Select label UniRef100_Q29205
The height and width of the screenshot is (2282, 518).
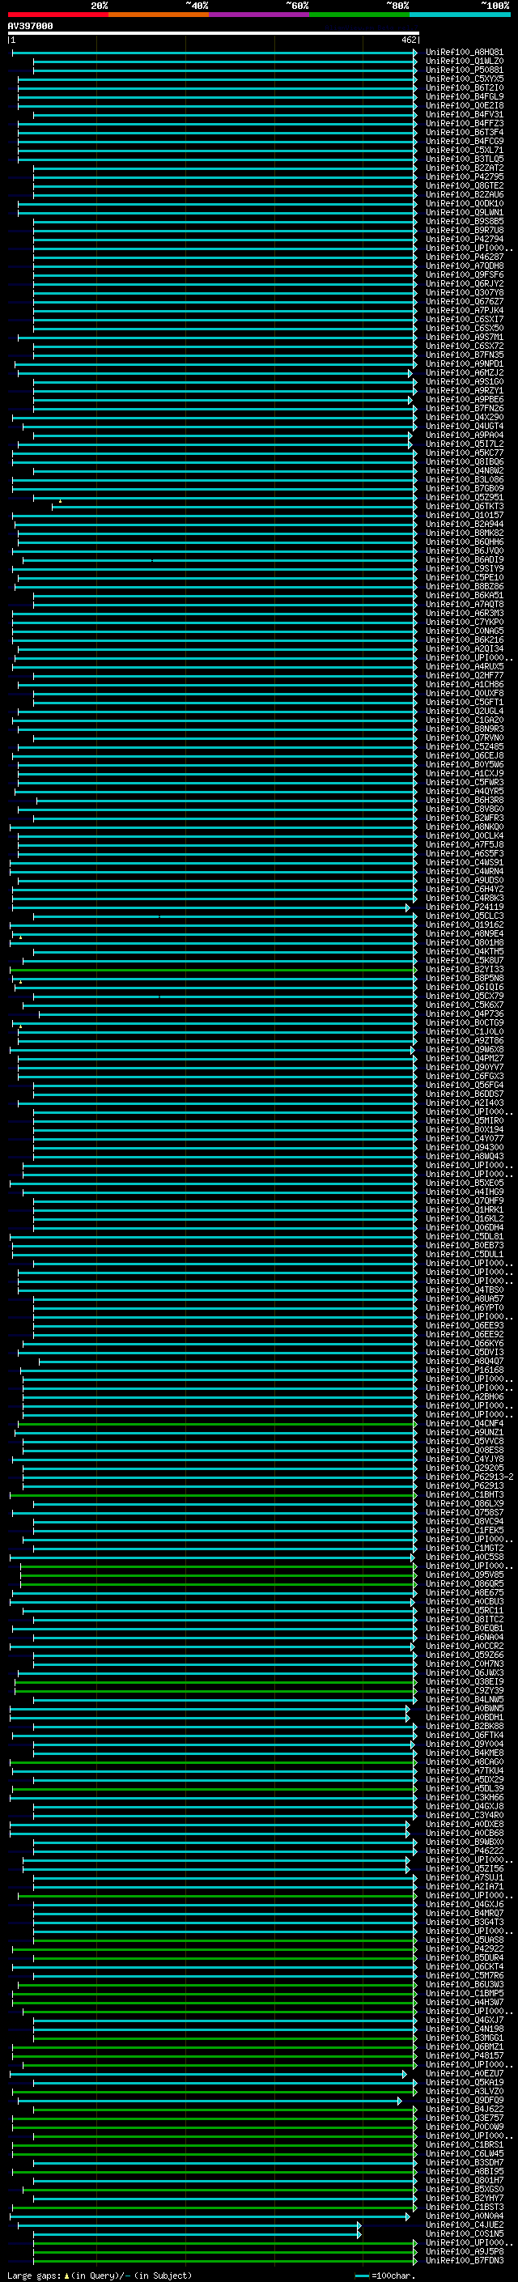click(465, 1468)
